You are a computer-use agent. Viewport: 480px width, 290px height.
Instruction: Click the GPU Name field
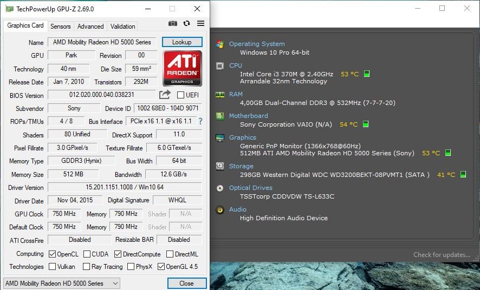102,42
